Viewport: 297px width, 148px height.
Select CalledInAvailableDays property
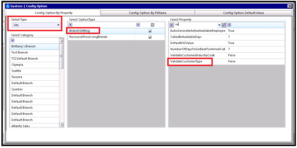coord(197,37)
